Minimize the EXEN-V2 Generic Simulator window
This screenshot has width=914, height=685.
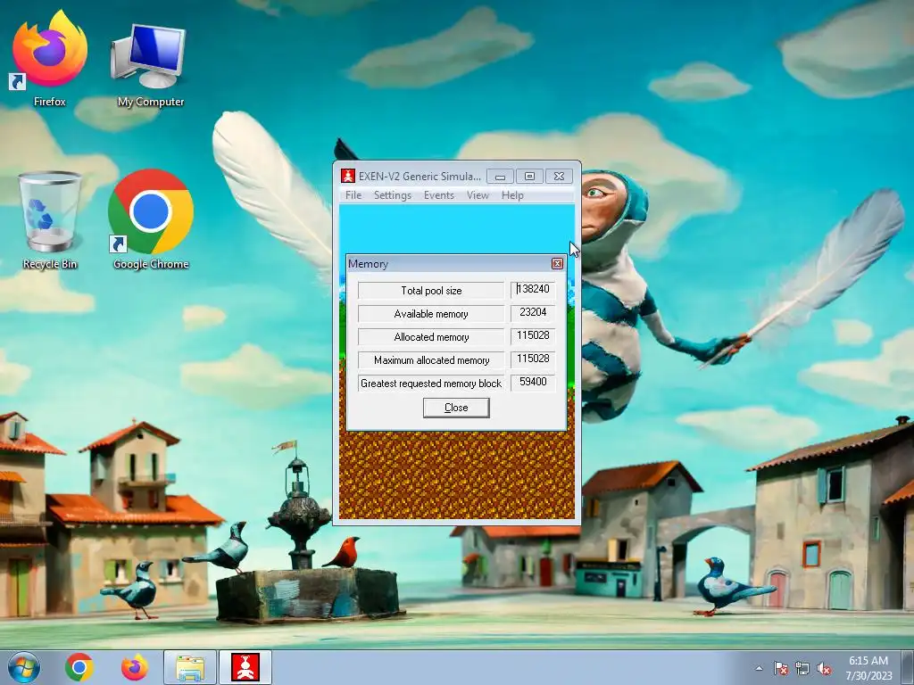tap(500, 176)
